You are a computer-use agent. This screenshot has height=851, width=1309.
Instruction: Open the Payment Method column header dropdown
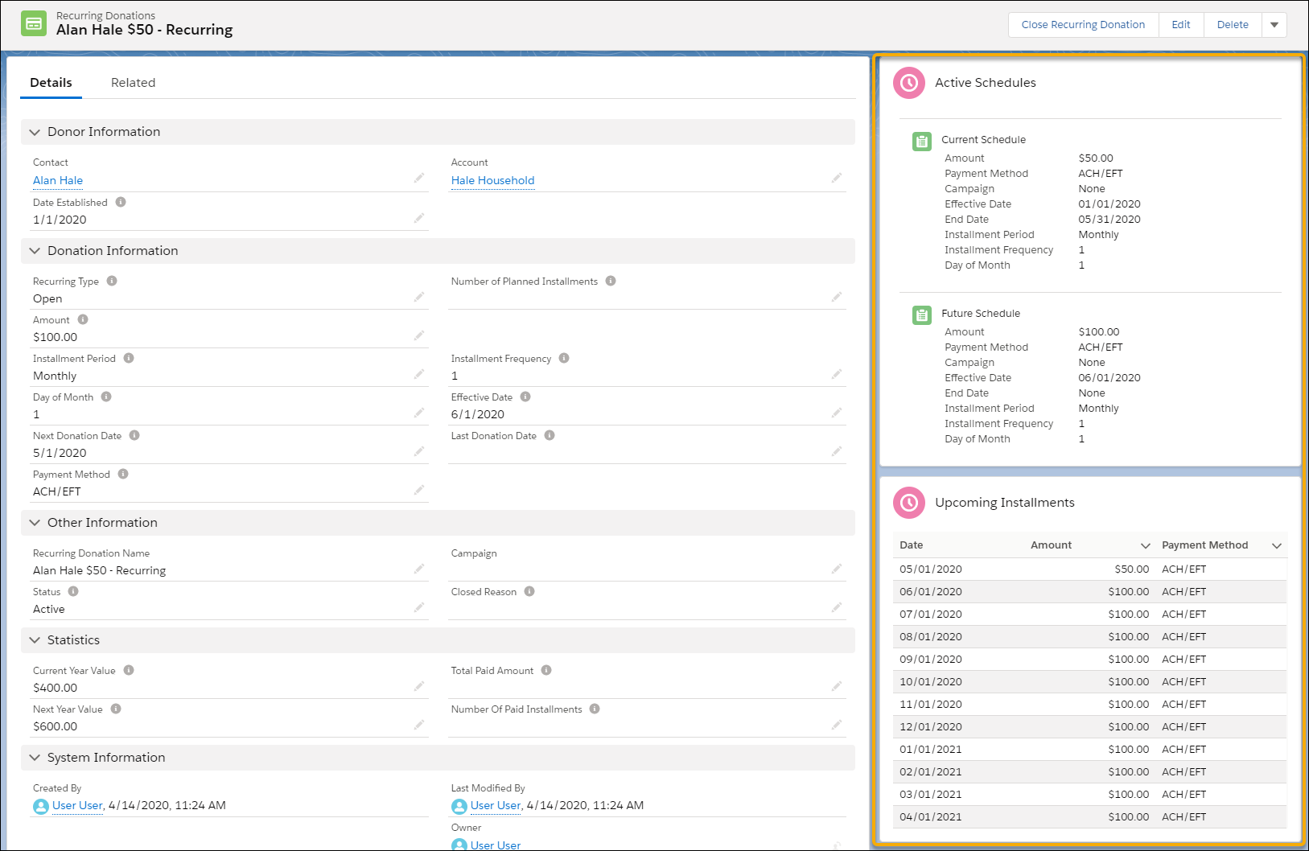point(1277,545)
